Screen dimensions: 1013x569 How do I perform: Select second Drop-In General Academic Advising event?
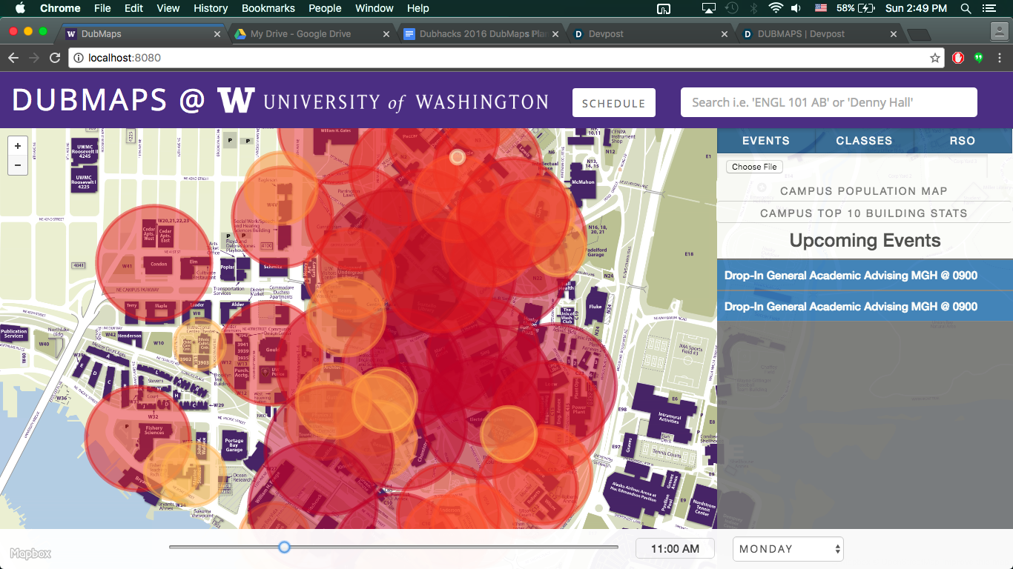point(865,307)
